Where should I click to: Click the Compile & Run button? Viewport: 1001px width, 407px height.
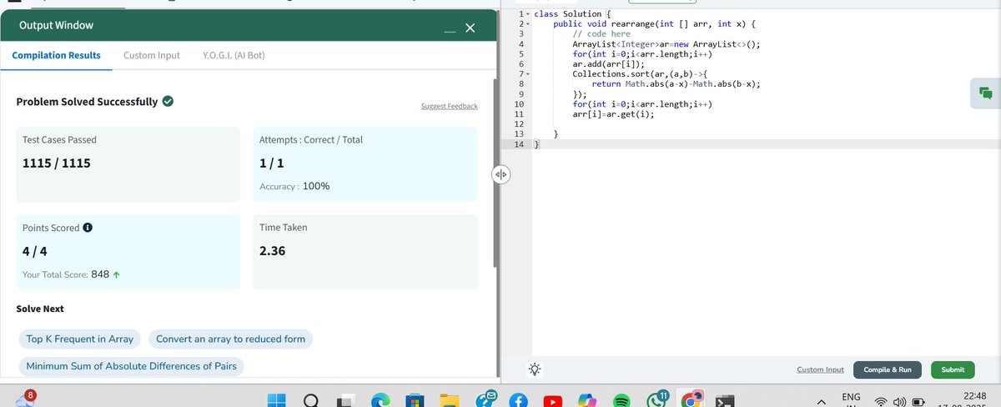click(x=888, y=369)
